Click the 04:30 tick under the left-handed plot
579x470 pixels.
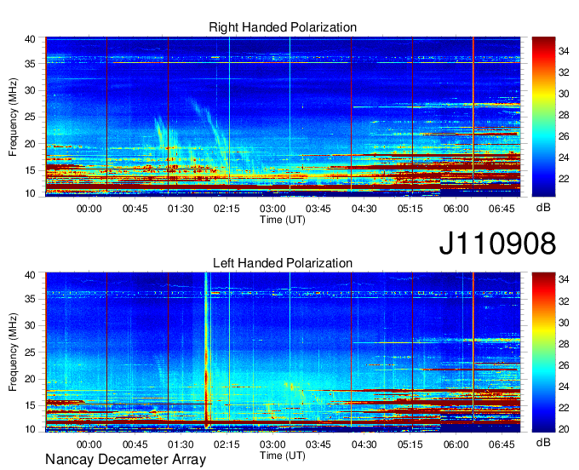(364, 444)
